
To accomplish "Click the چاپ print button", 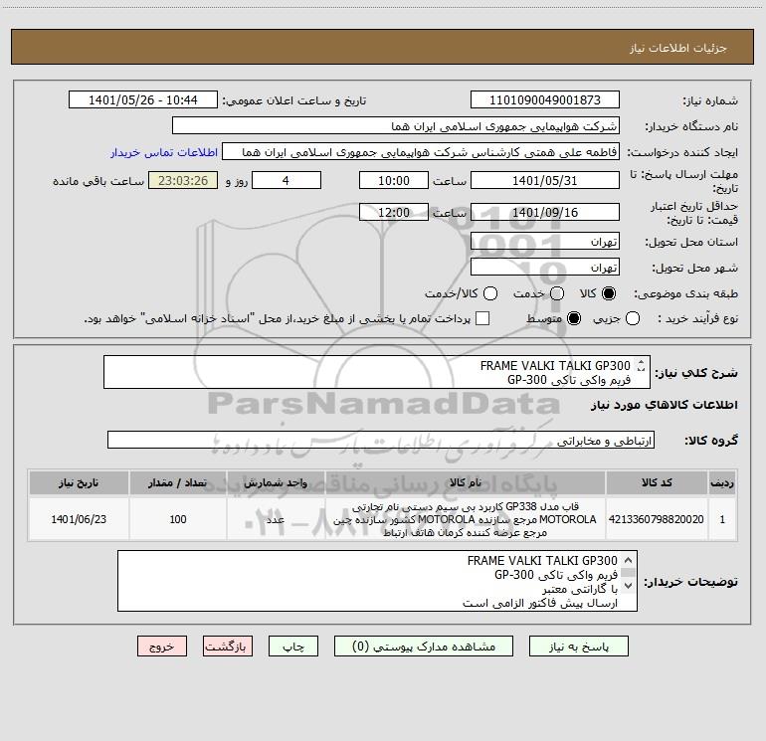I will [x=293, y=647].
